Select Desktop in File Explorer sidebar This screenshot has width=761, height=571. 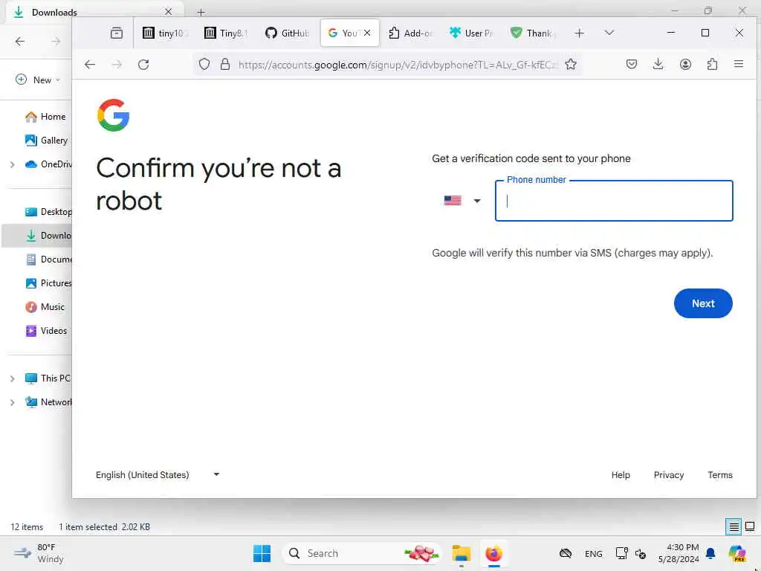pos(48,212)
